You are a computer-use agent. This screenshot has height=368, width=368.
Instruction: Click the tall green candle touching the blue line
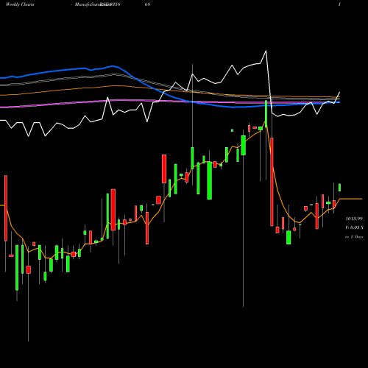click(266, 113)
